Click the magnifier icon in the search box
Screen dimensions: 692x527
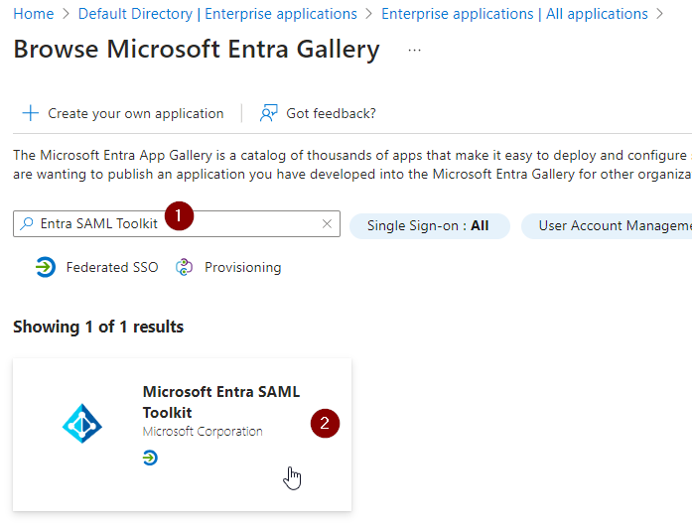(x=27, y=224)
